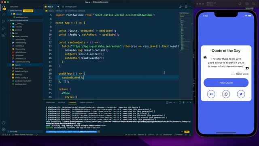
Task: Open babel.config.js in the file tree
Action: (x=21, y=71)
